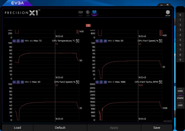
Task: Toggle OSD display for GPU Temperature graph
Action: 14,41
